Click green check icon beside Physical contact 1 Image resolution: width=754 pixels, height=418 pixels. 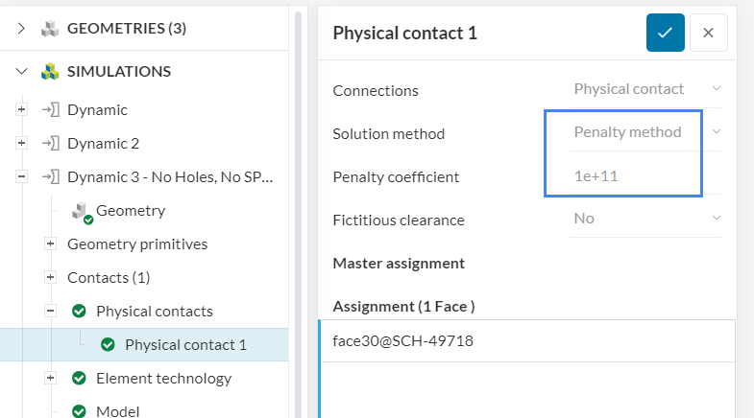pyautogui.click(x=108, y=344)
